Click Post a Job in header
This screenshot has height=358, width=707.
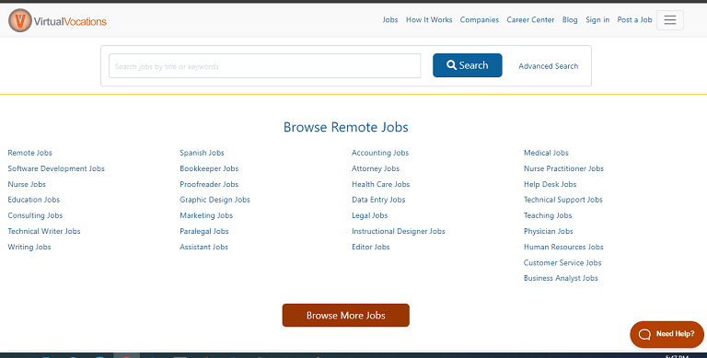pyautogui.click(x=634, y=20)
